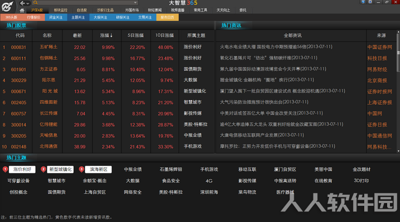Open the 3D打印 hot theme
This screenshot has width=400, height=222.
pyautogui.click(x=361, y=181)
